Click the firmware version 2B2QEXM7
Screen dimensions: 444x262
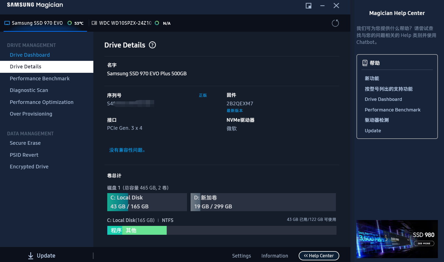240,104
